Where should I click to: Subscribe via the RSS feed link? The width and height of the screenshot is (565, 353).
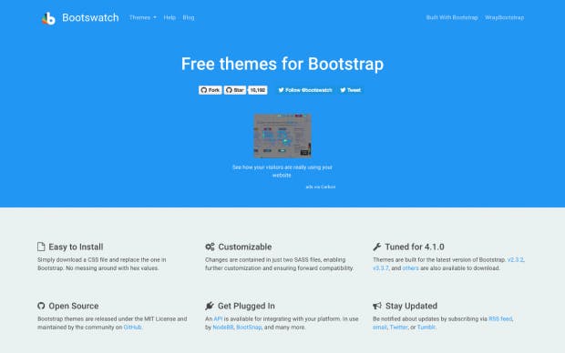click(500, 318)
